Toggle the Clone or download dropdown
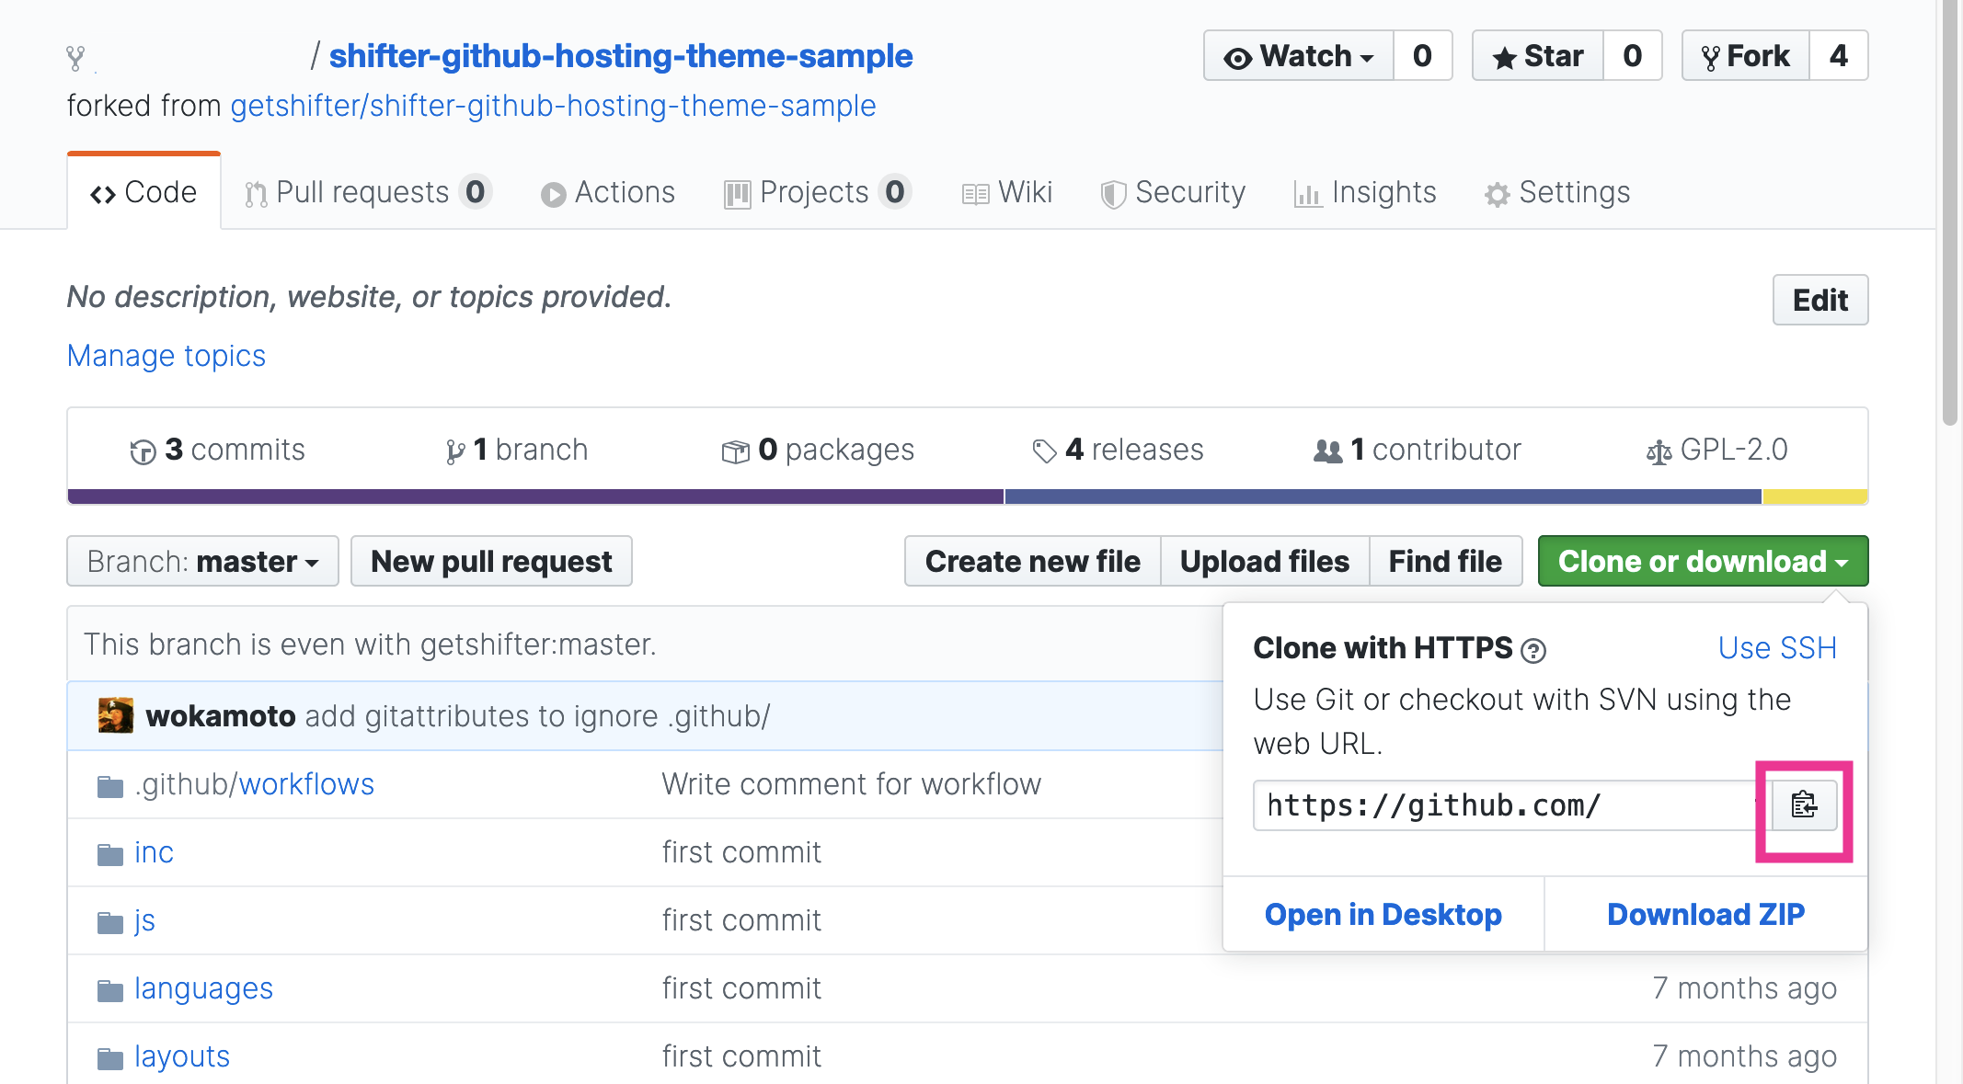This screenshot has height=1084, width=1963. (x=1703, y=561)
